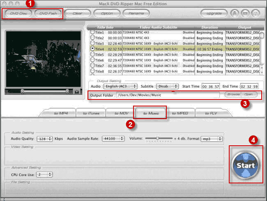Click the Video Audio Subtitle column header
The height and width of the screenshot is (201, 267).
point(159,27)
